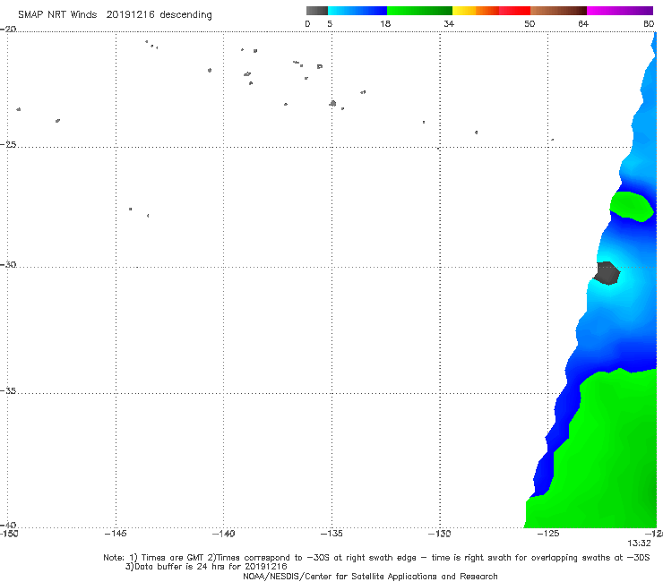The image size is (663, 582).
Task: Pick the gray segment of the wind color bar
Action: (317, 11)
